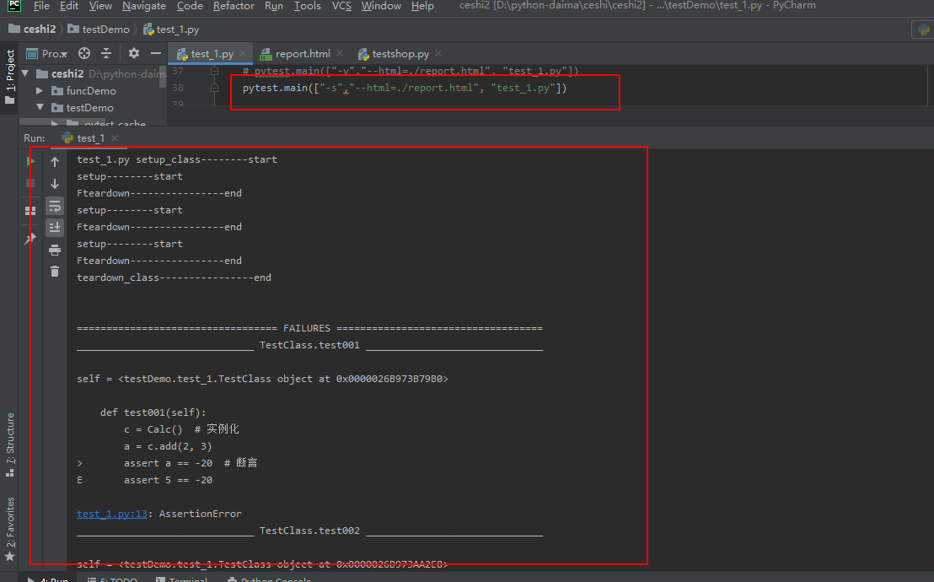Open the 1: Project tool window
This screenshot has height=582, width=934.
9,76
